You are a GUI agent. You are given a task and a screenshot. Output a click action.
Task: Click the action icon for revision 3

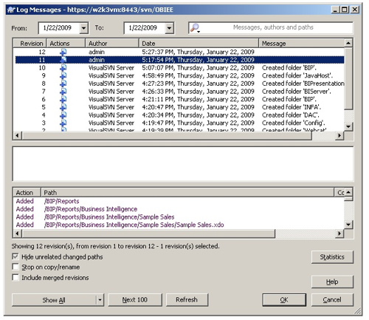[x=63, y=123]
